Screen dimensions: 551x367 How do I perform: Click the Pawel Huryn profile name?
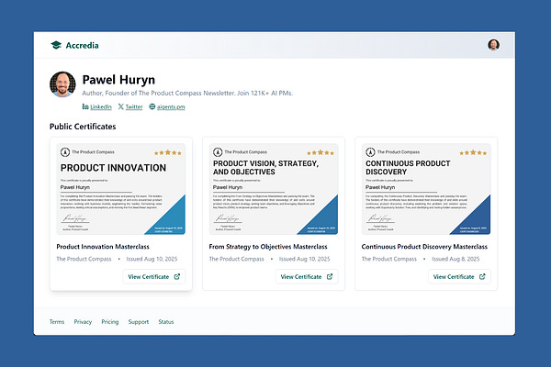(118, 80)
